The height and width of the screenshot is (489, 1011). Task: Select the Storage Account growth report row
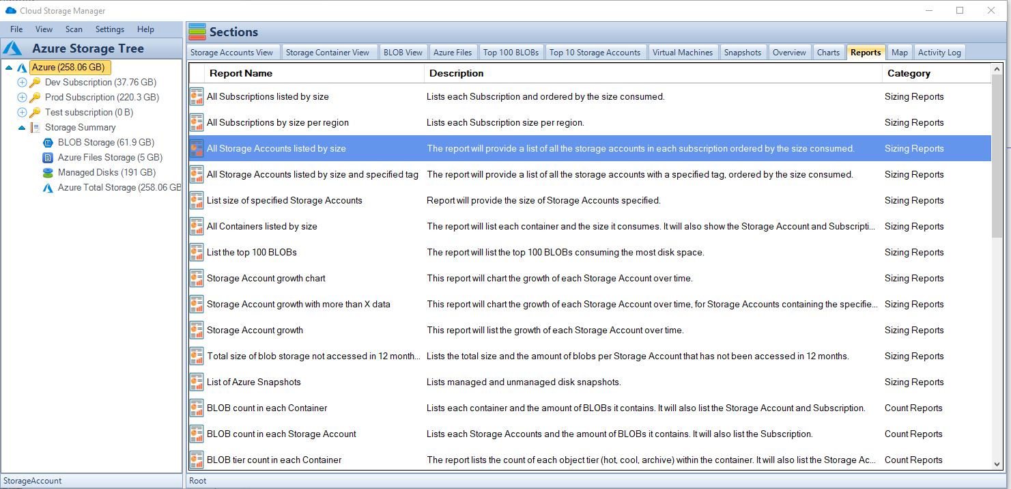(590, 331)
